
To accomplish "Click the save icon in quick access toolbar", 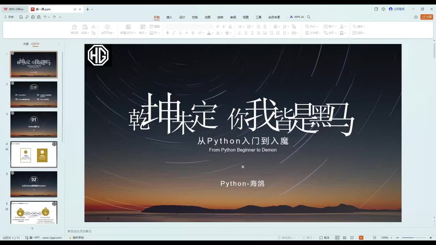I will tap(21, 17).
